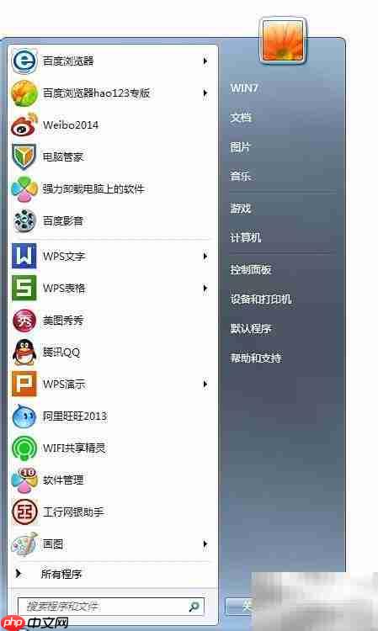Launch WPS表格 green S icon
The width and height of the screenshot is (378, 631).
point(24,288)
